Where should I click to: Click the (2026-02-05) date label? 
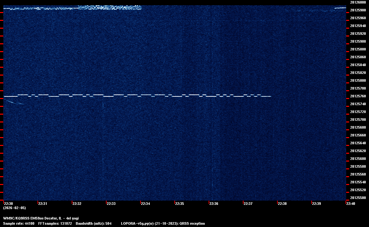(x=14, y=208)
